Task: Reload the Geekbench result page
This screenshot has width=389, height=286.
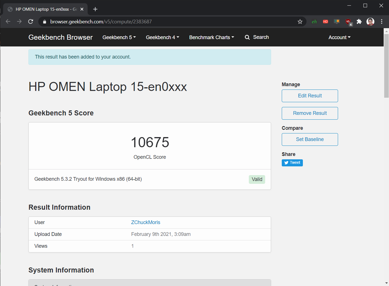Action: click(31, 22)
